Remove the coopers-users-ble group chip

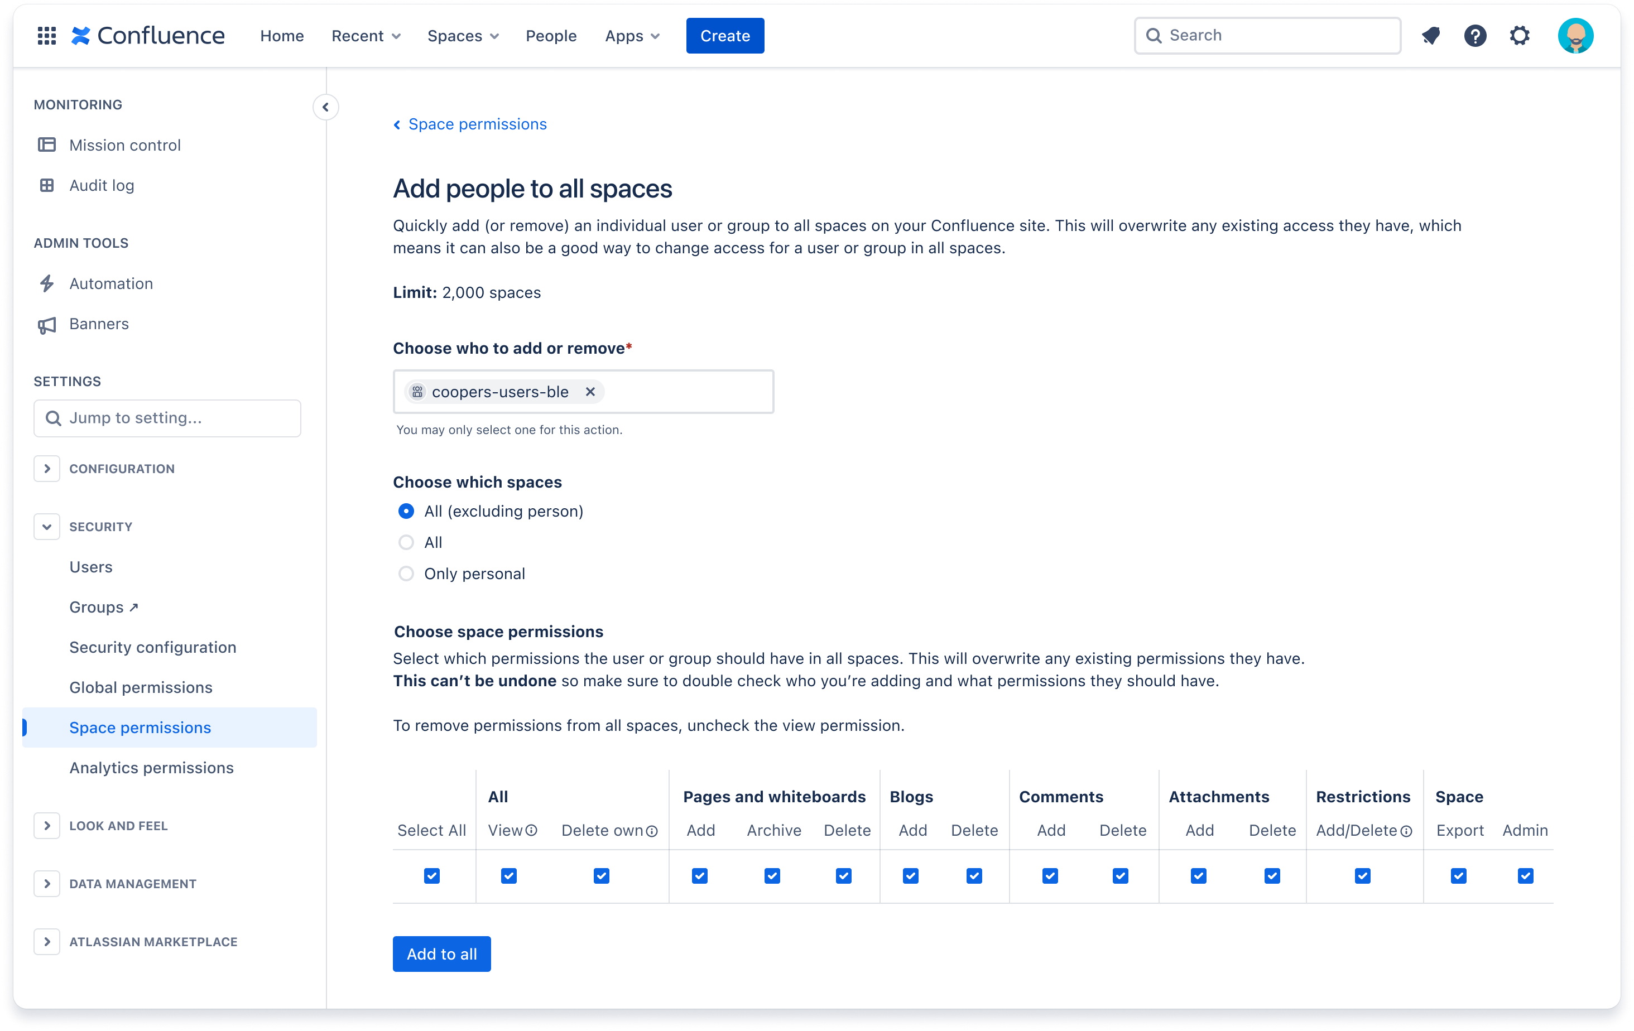(590, 392)
